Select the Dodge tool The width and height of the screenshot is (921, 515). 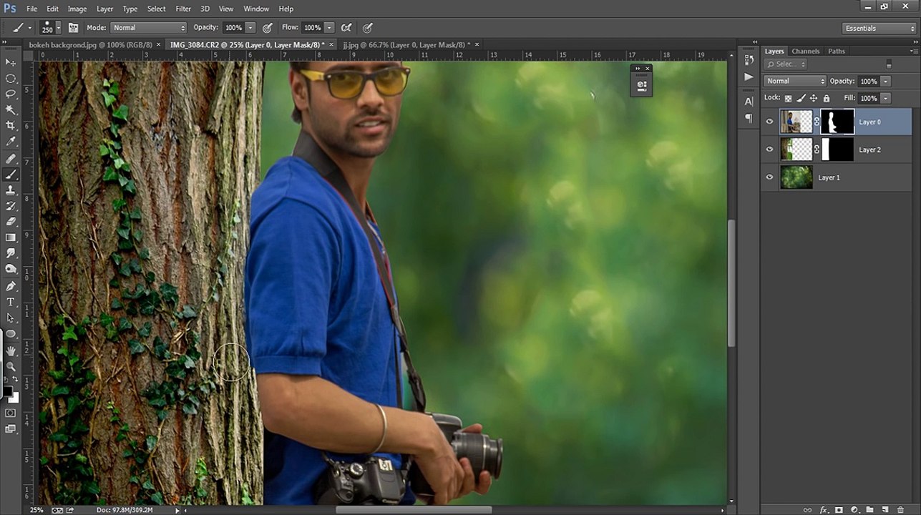[x=11, y=269]
